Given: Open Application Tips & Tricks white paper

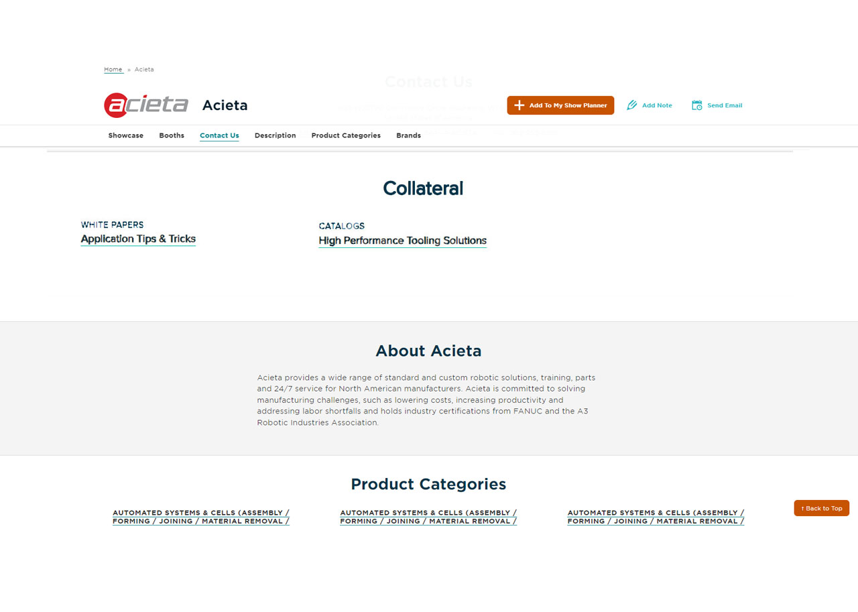Looking at the screenshot, I should pyautogui.click(x=138, y=239).
